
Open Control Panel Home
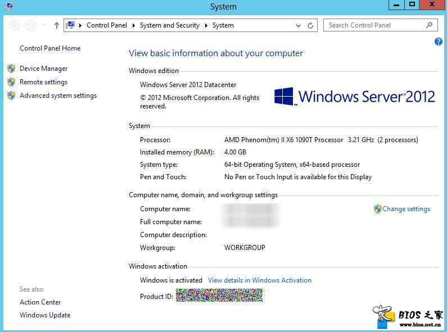50,48
